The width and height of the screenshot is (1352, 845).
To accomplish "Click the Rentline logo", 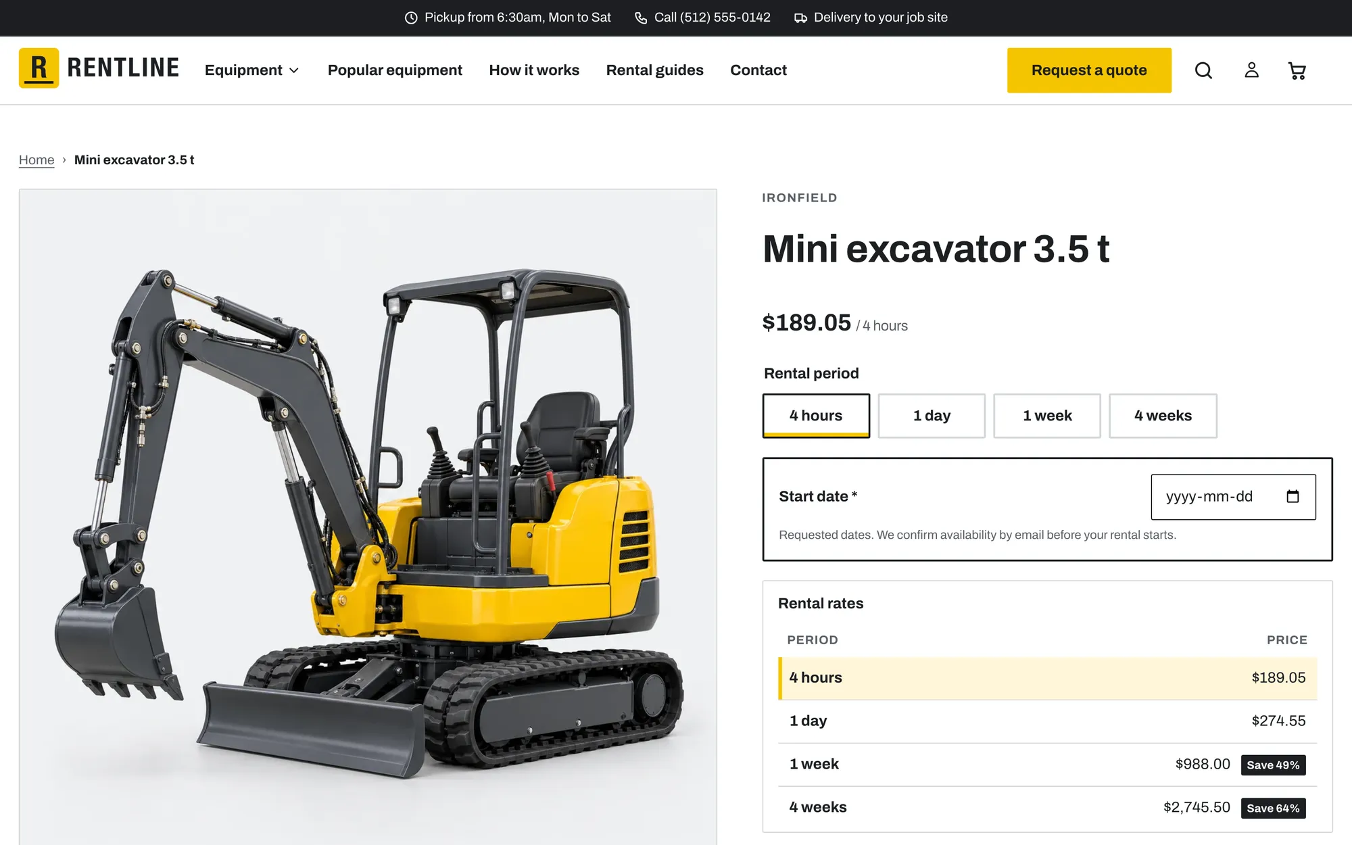I will pos(99,68).
